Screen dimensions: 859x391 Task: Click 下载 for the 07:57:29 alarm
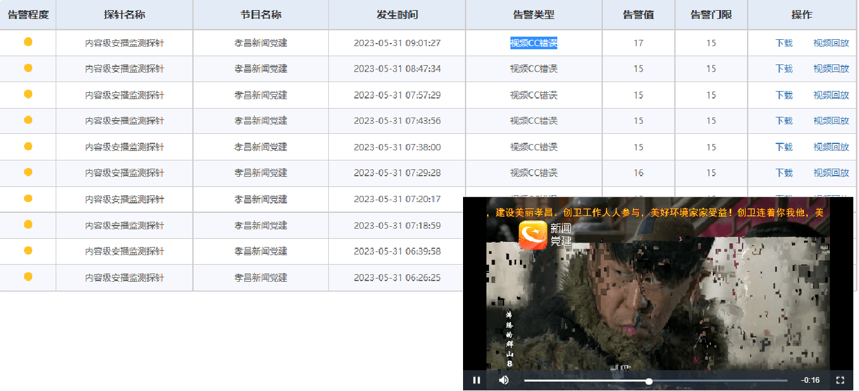click(x=784, y=95)
